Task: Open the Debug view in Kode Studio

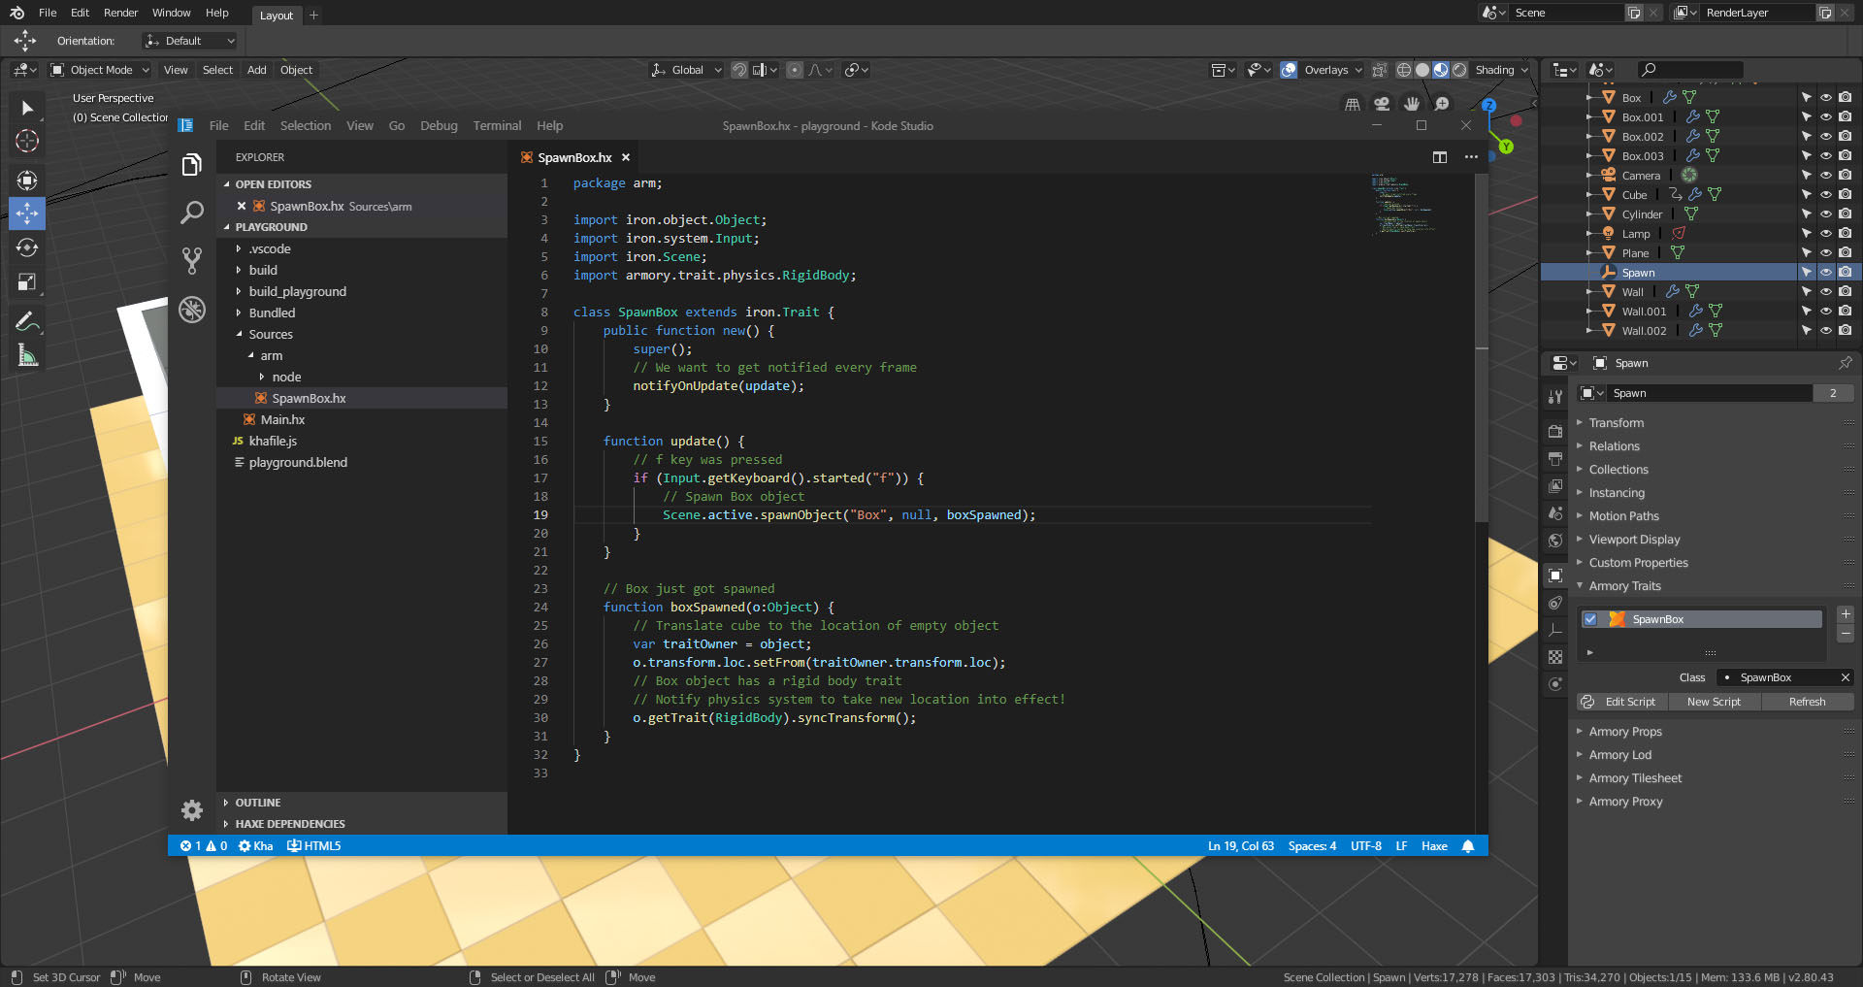Action: tap(192, 309)
